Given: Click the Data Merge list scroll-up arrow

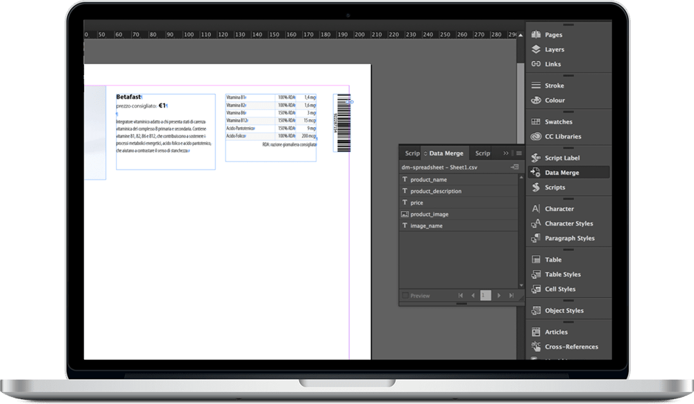Looking at the screenshot, I should pos(521,177).
